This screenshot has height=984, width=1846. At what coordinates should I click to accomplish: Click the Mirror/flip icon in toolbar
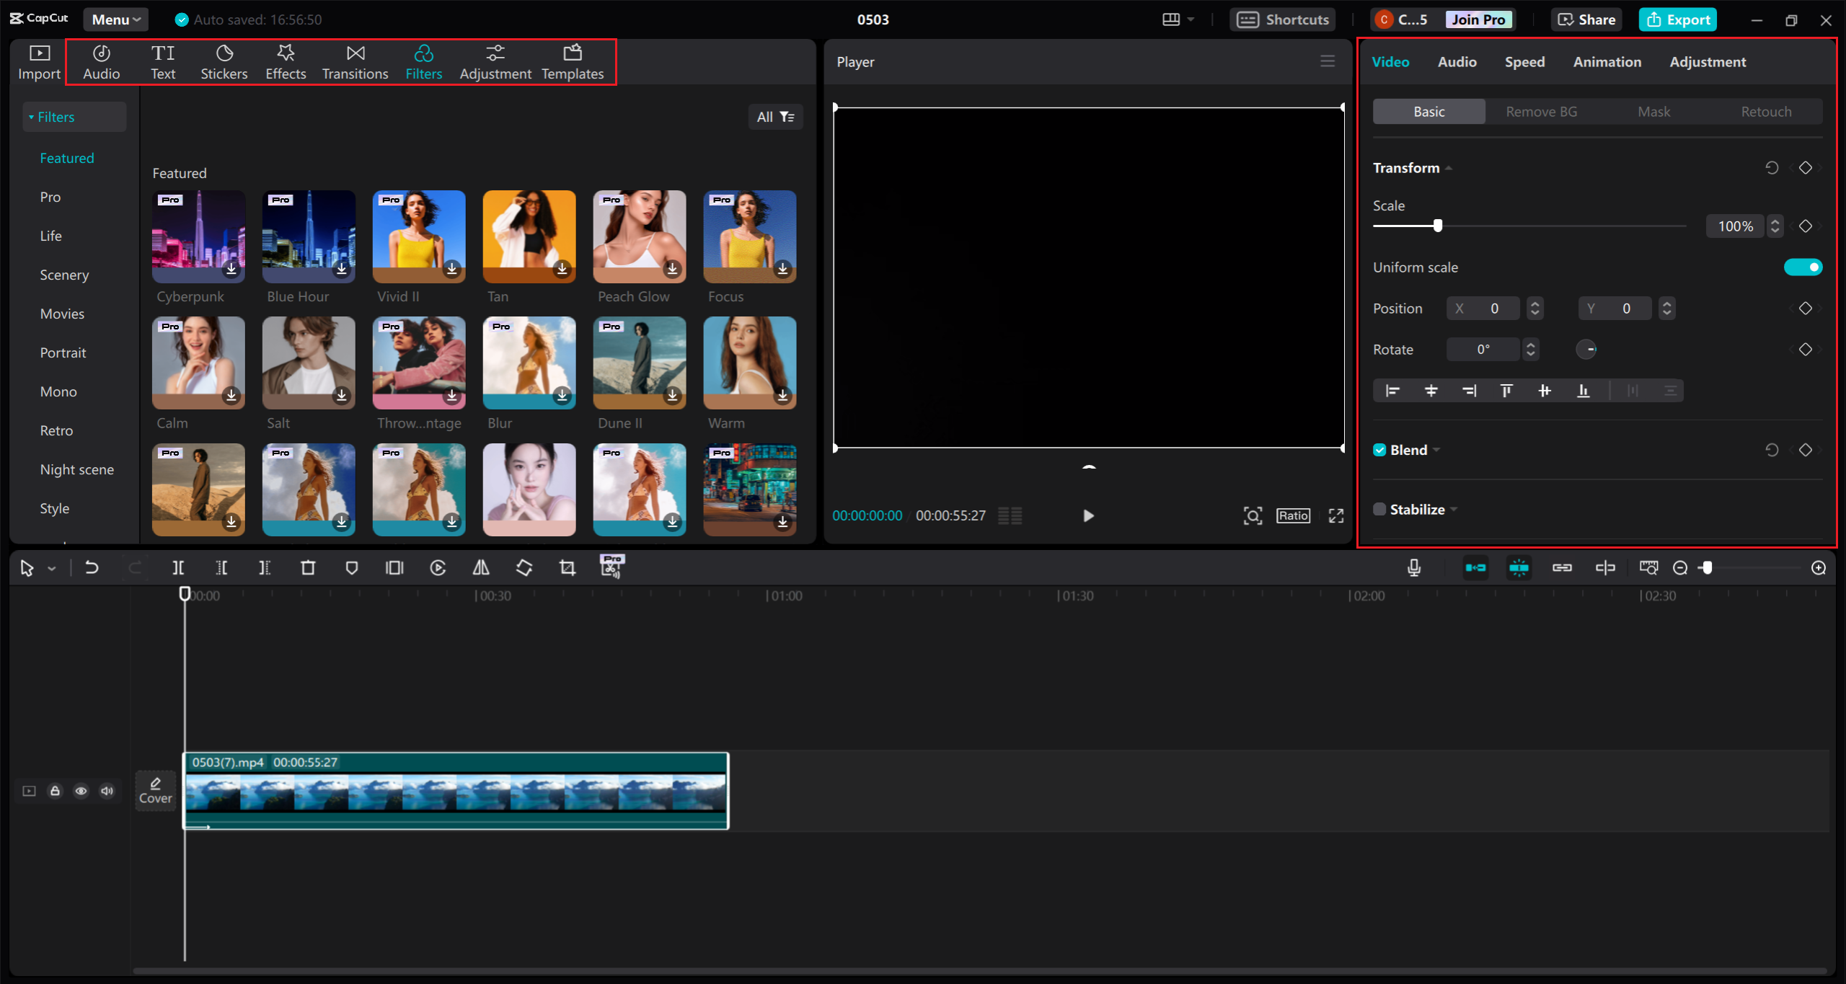[x=481, y=568]
